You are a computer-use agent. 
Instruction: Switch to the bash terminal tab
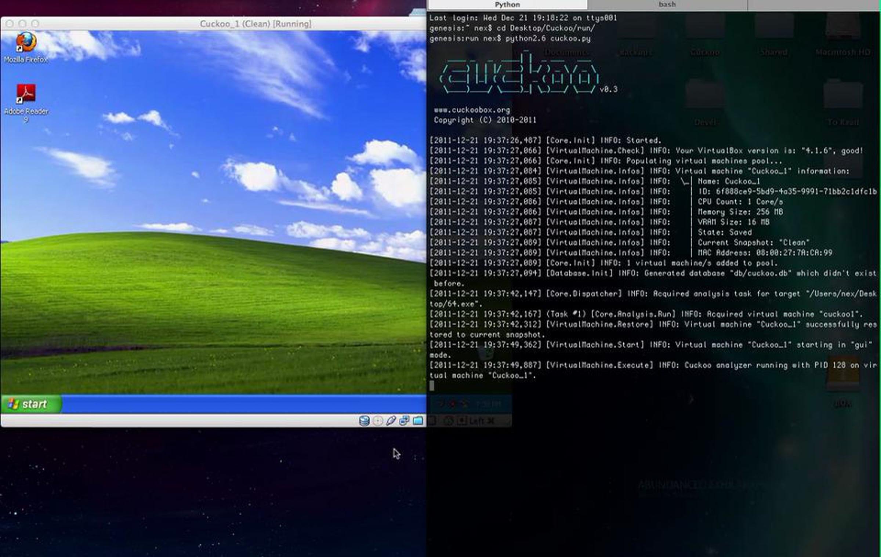click(x=667, y=4)
